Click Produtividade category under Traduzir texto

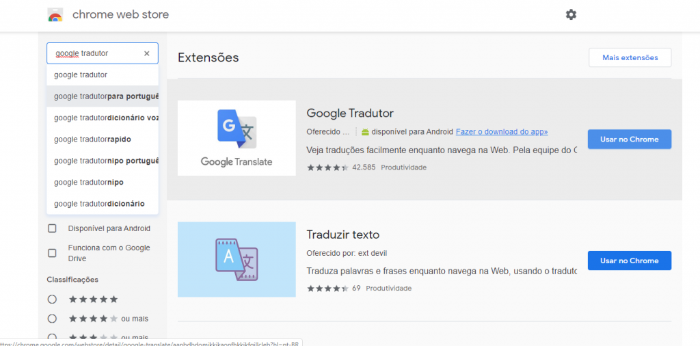tap(388, 289)
